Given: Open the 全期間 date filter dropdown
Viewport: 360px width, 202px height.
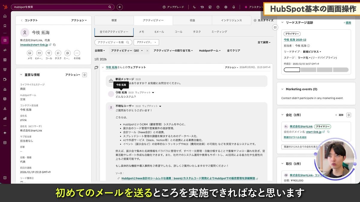Looking at the screenshot, I should [100, 51].
